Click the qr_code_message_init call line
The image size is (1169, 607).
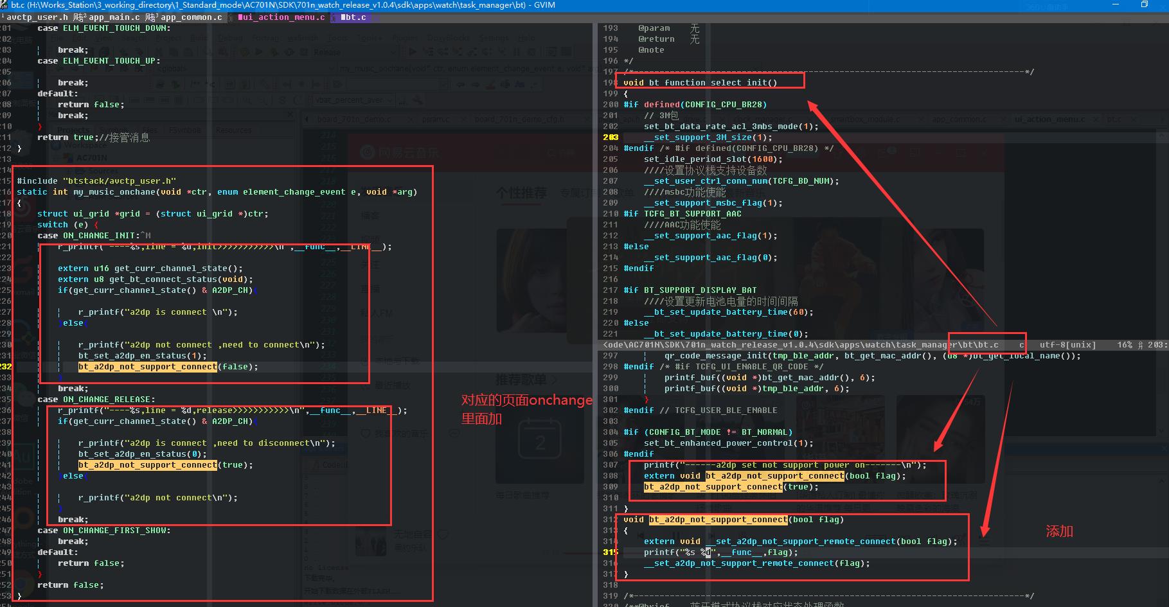(873, 356)
